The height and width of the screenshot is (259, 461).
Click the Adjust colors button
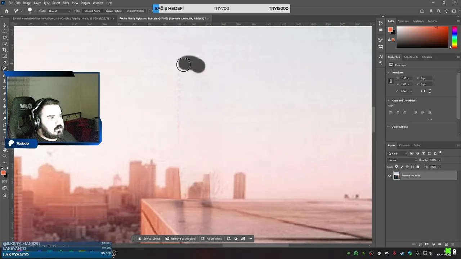(x=211, y=238)
